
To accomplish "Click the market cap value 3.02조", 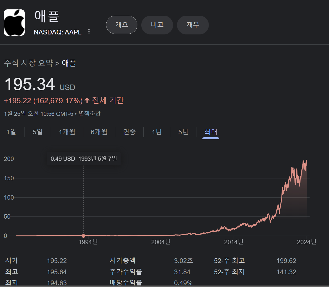I will pos(184,260).
